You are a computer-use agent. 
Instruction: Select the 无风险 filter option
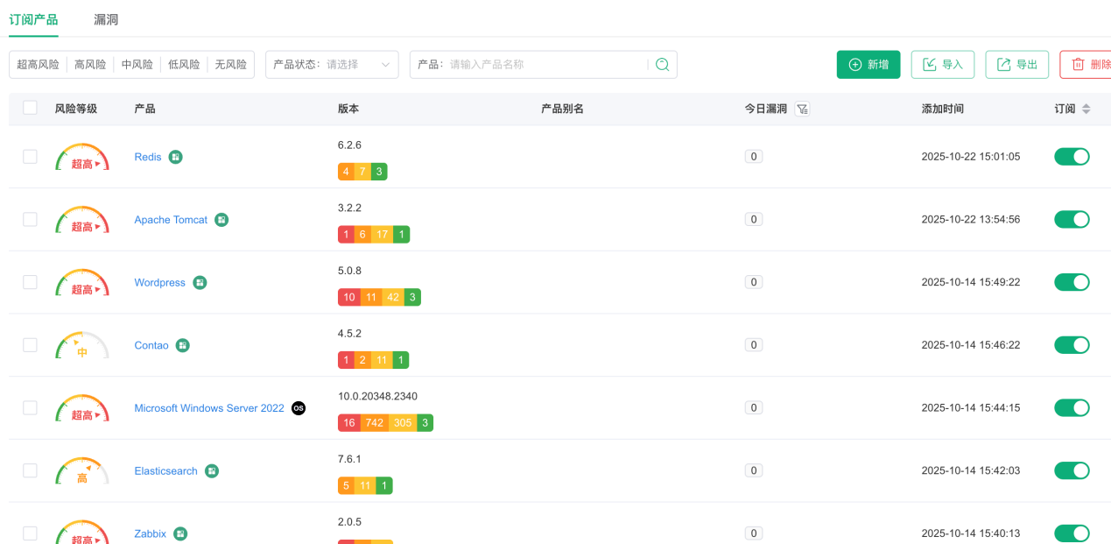pyautogui.click(x=230, y=64)
